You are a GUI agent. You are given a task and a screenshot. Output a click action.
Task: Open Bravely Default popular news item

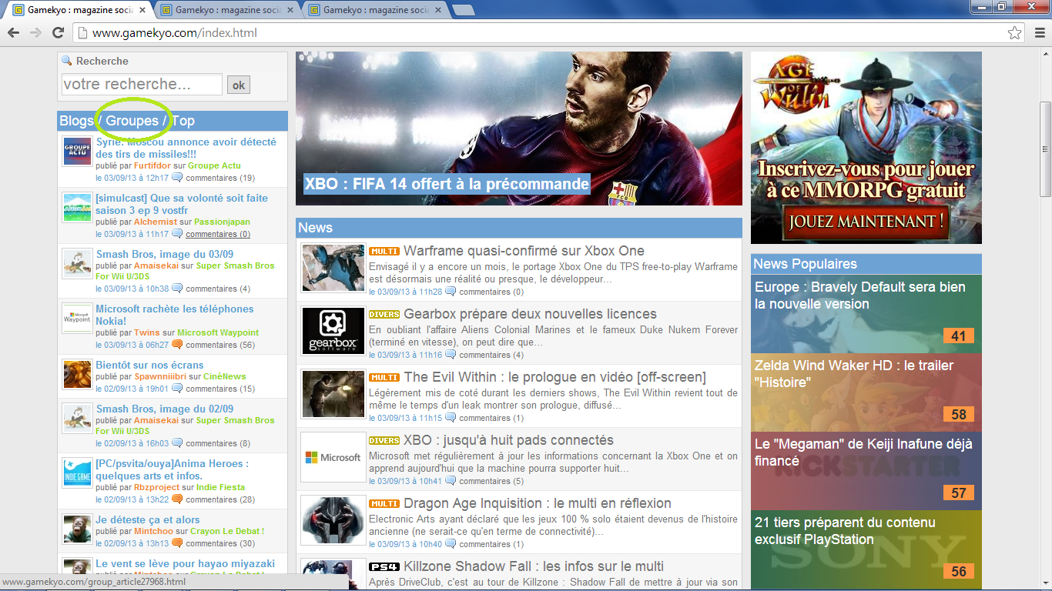(x=866, y=314)
